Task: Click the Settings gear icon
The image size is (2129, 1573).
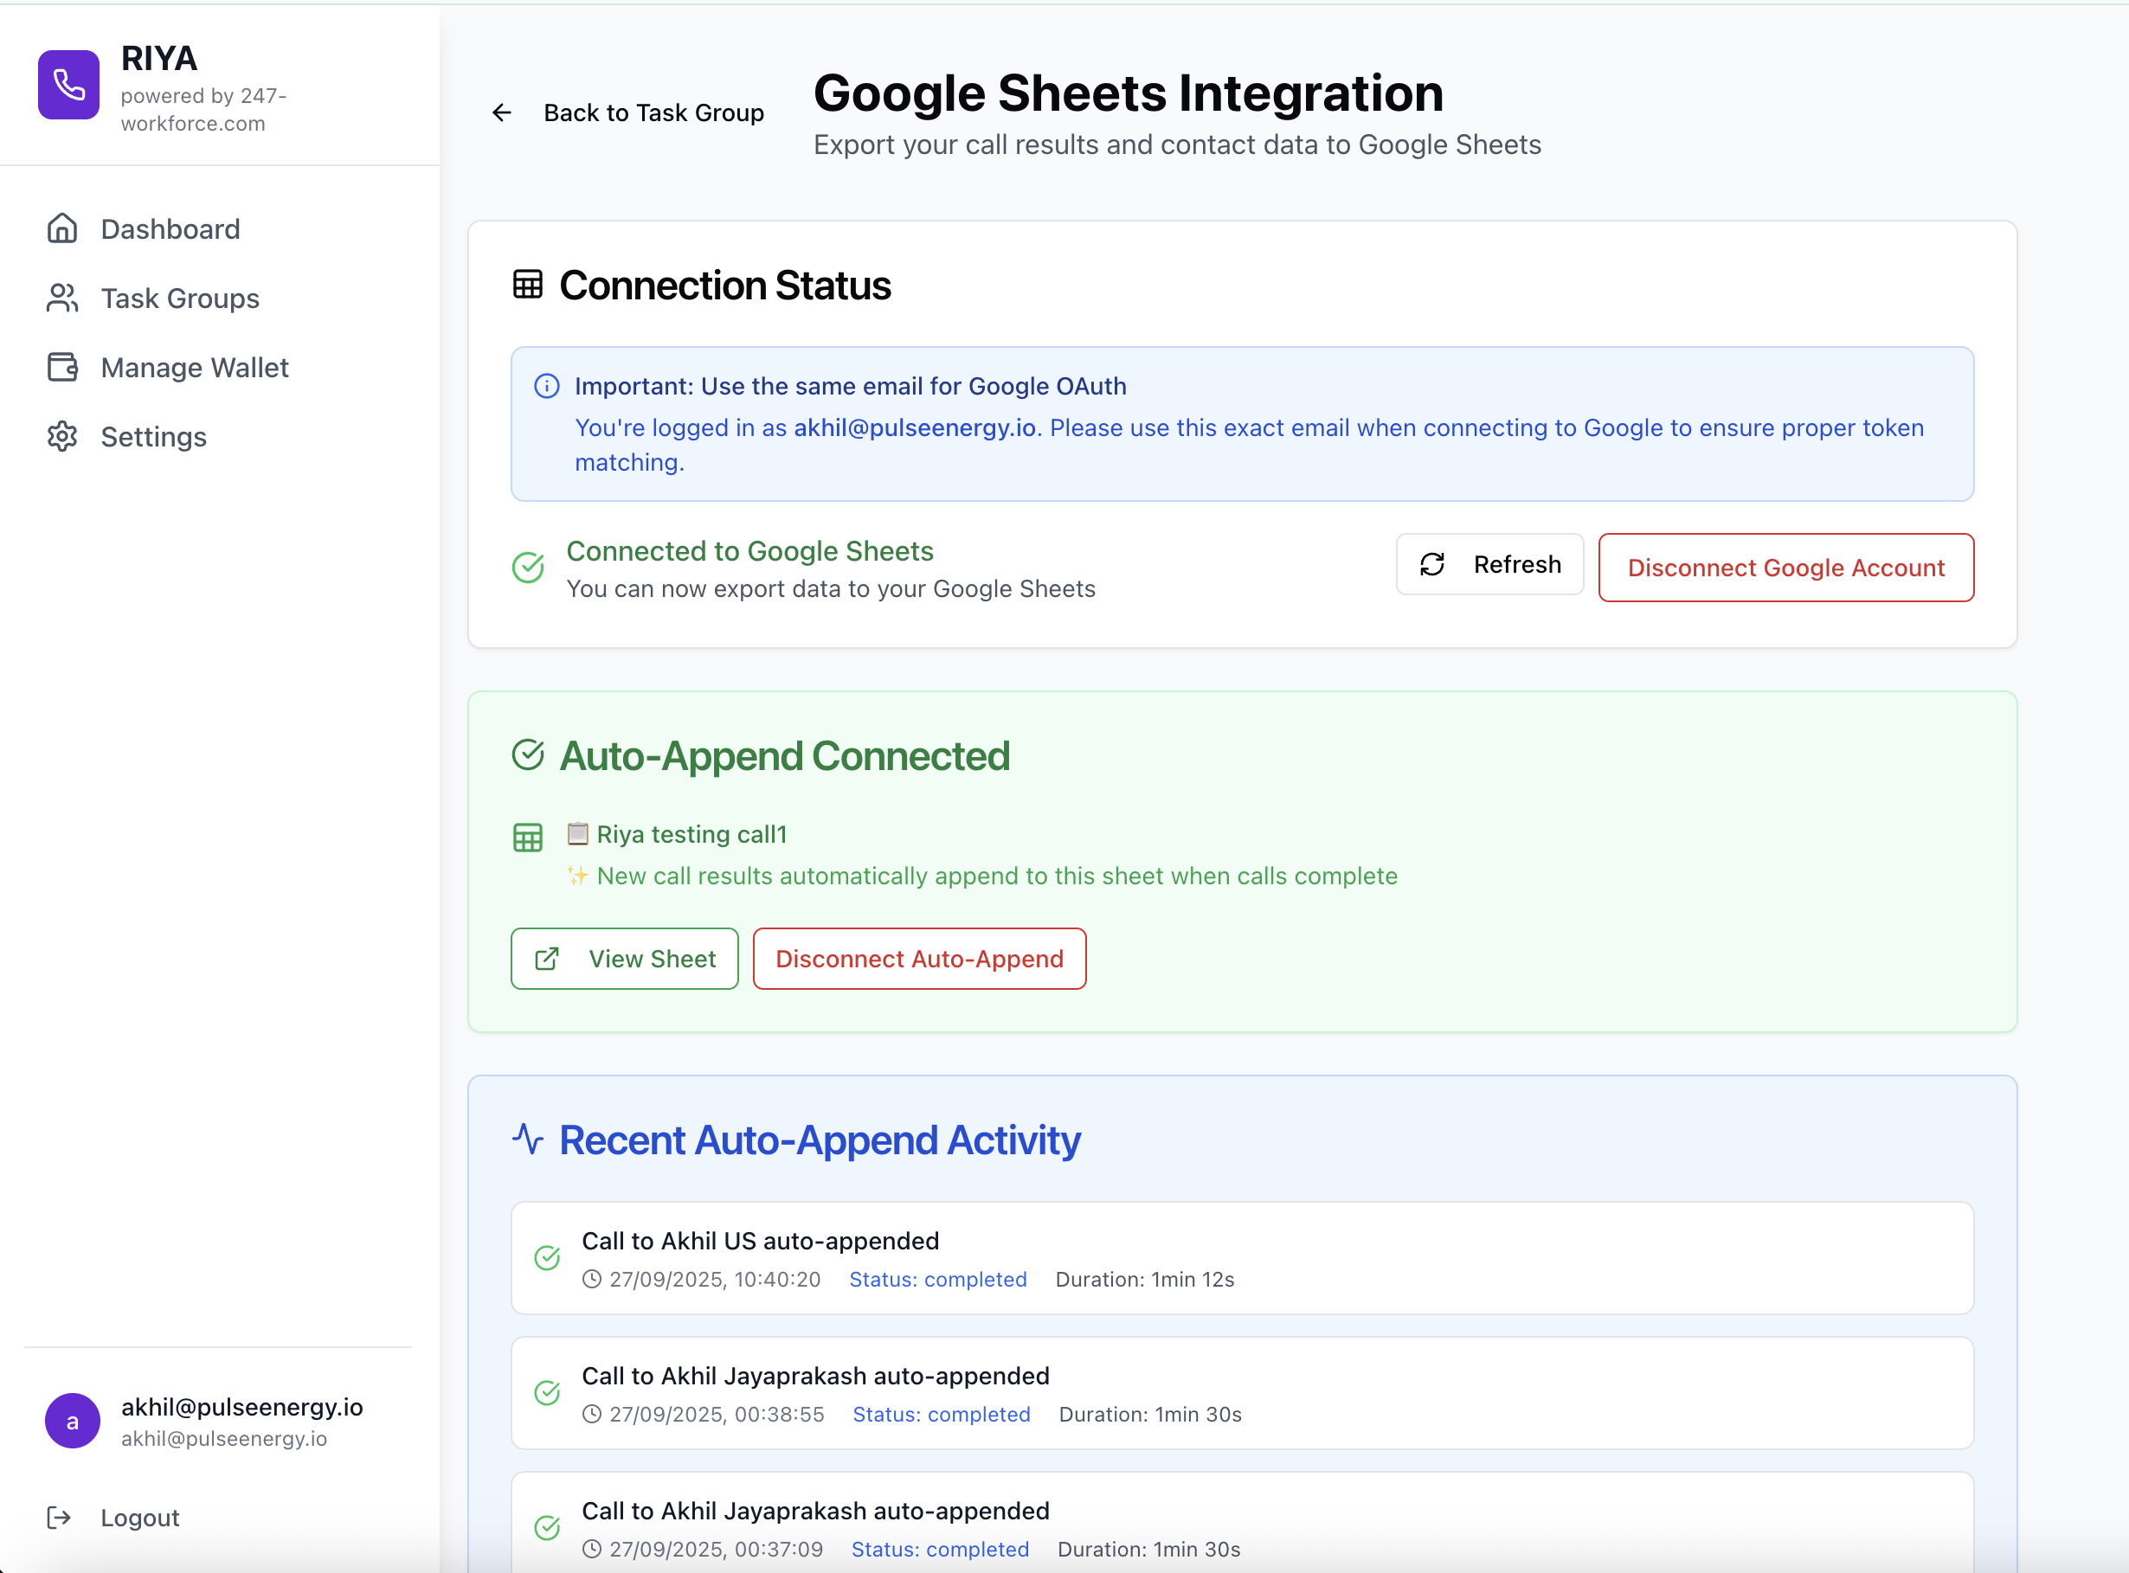Action: click(x=63, y=436)
